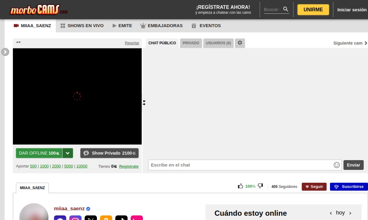Click the search magnifier icon
Screen dimensions: 368x220
285,9
